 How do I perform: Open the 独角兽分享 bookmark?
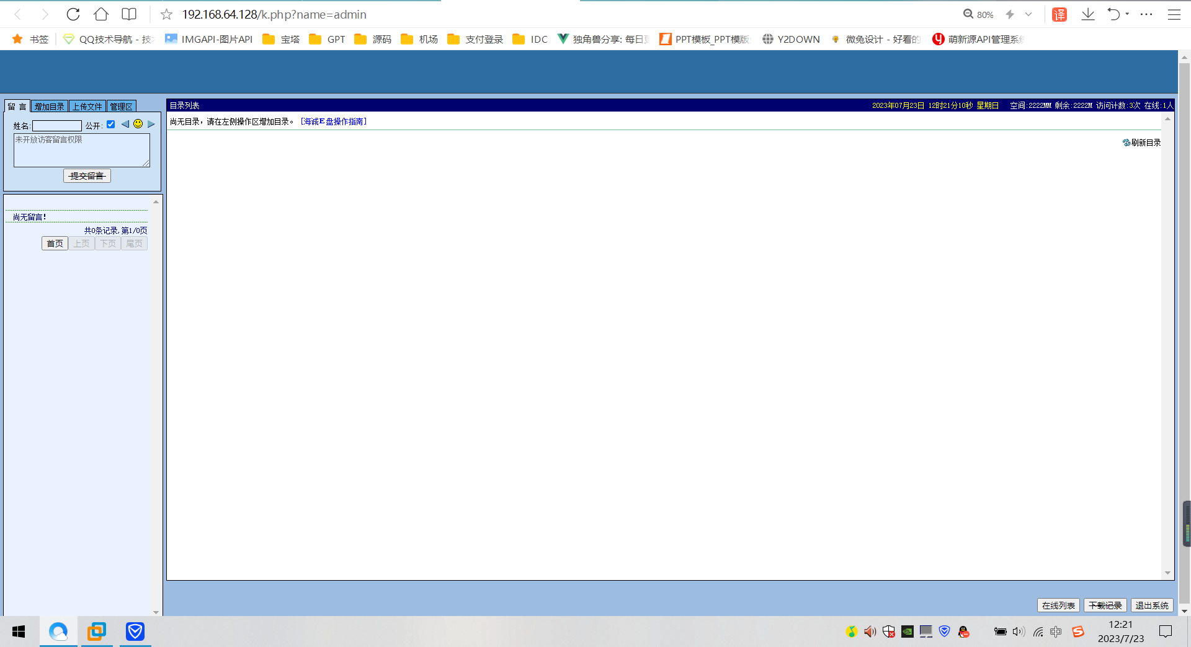pos(603,39)
